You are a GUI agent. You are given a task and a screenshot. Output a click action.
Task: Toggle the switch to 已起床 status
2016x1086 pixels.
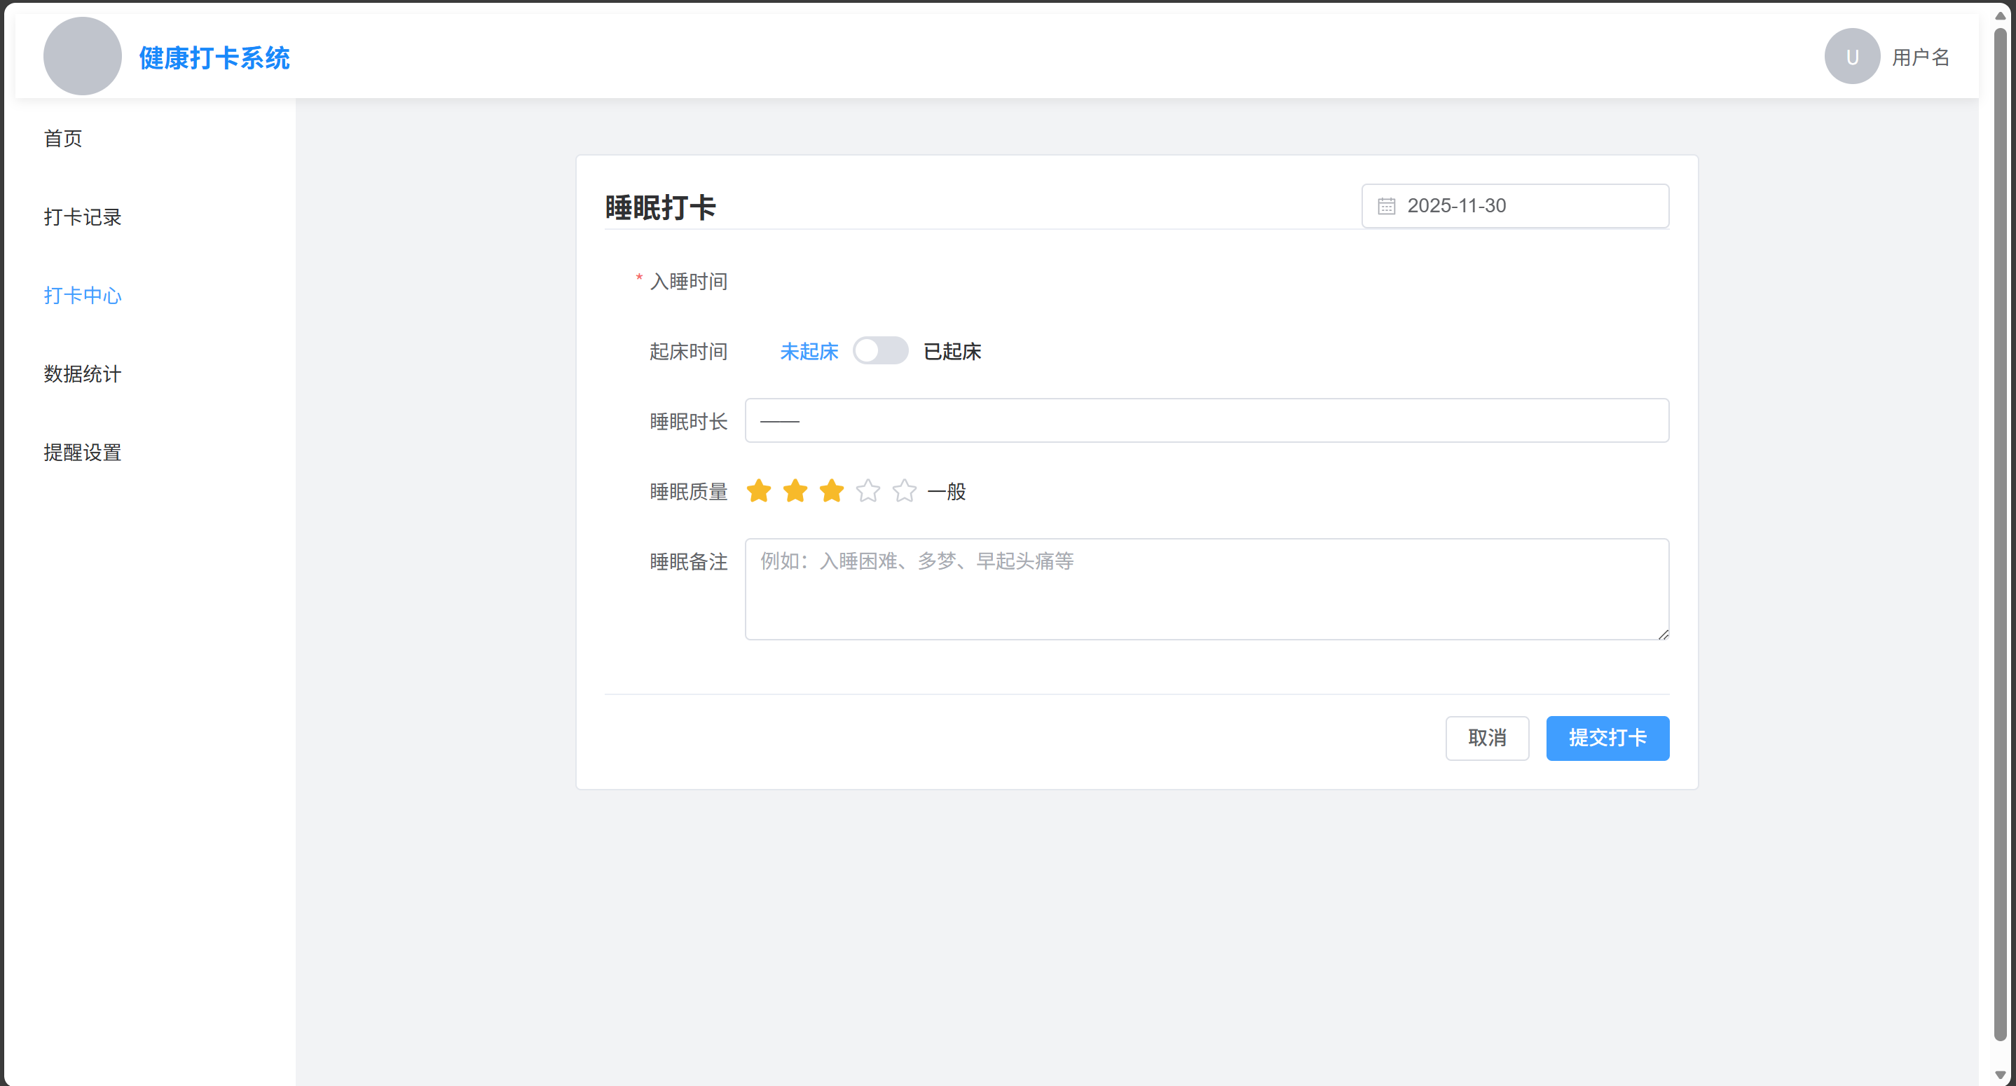880,350
